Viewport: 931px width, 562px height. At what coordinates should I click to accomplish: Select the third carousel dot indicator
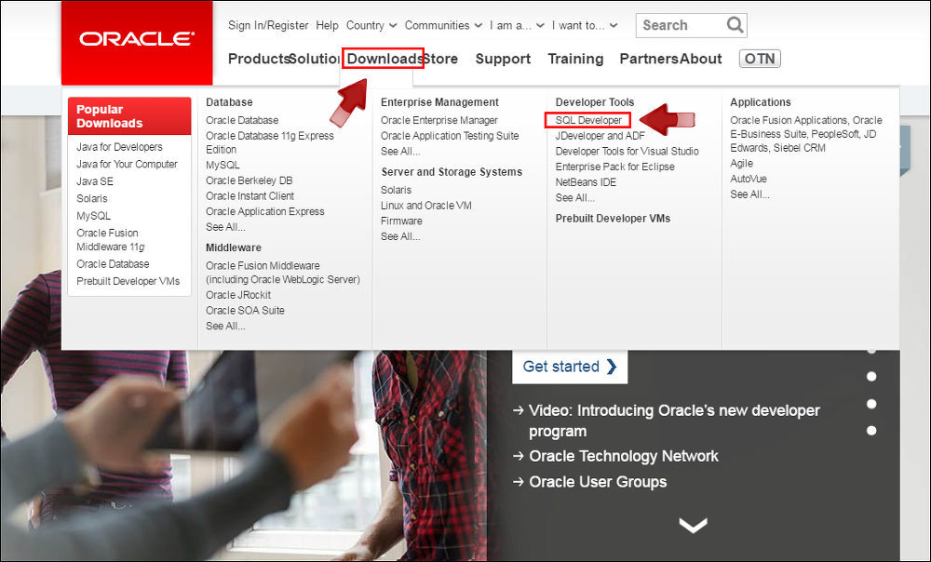(x=871, y=404)
